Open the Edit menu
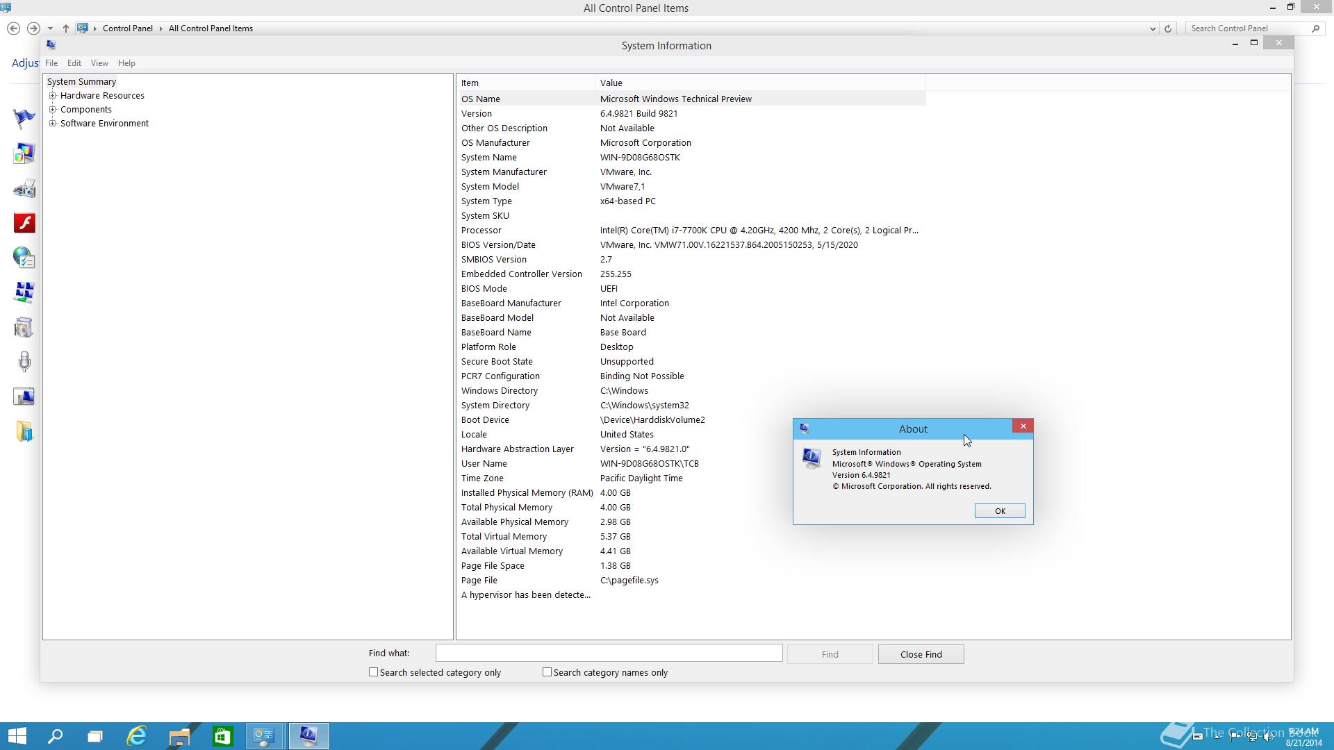The width and height of the screenshot is (1334, 750). (x=74, y=63)
